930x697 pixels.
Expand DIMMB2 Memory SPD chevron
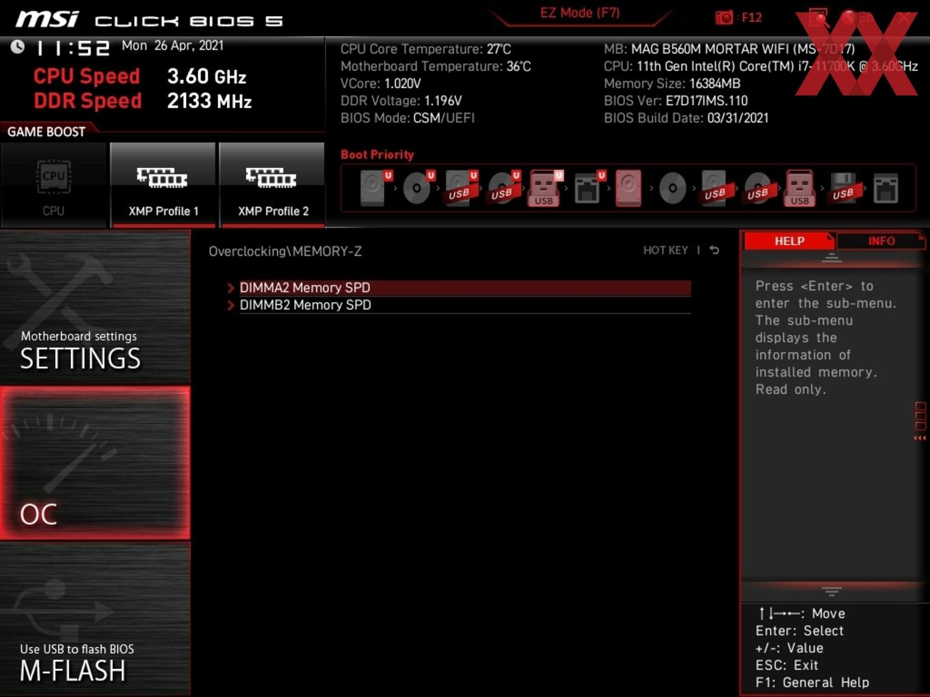tap(231, 305)
